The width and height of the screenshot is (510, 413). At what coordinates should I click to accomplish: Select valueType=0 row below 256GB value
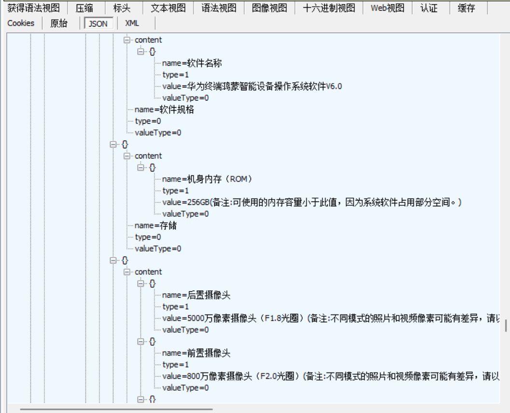185,214
